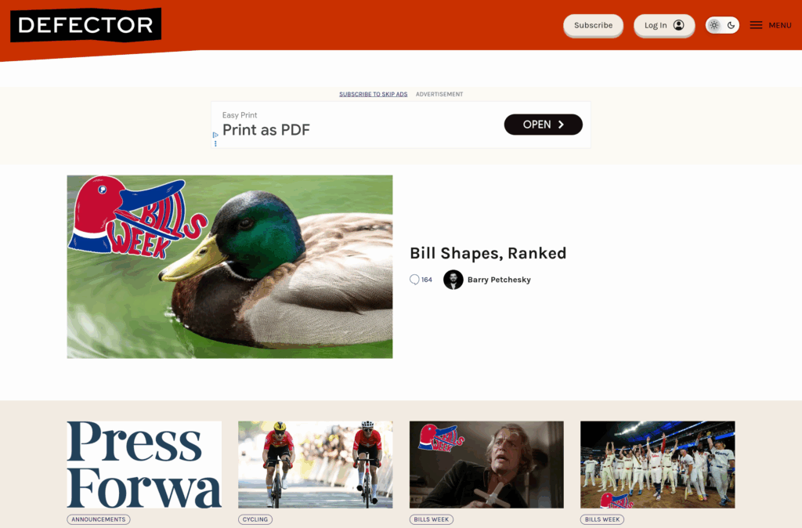Click the Subscribe button
Screen dimensions: 802x528
point(594,25)
